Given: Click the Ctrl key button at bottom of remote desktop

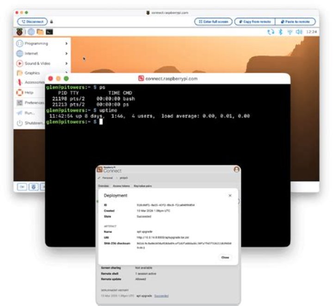Looking at the screenshot, I should coord(22,187).
